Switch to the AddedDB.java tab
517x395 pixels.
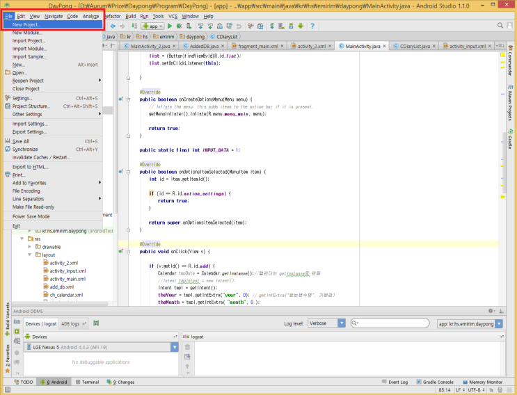pyautogui.click(x=204, y=46)
